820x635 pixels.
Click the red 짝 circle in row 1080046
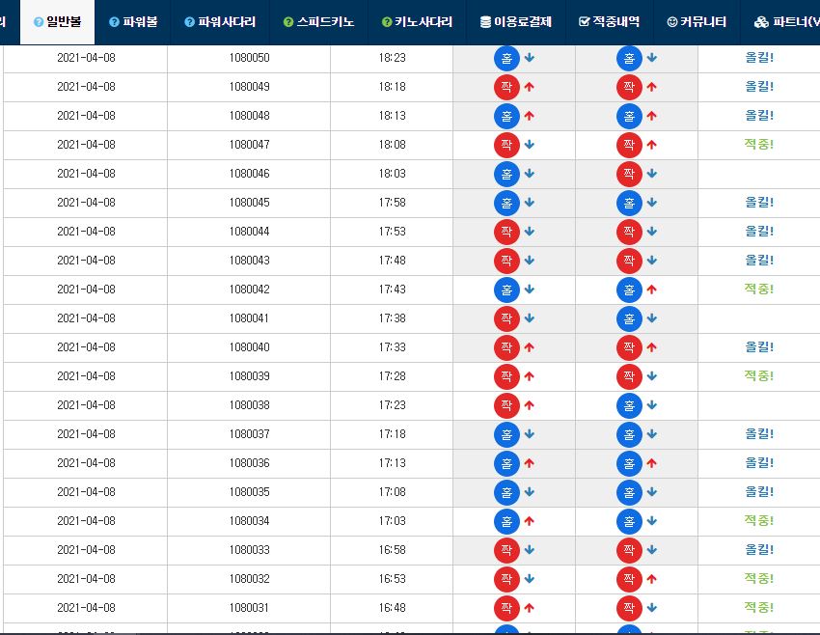pos(629,174)
